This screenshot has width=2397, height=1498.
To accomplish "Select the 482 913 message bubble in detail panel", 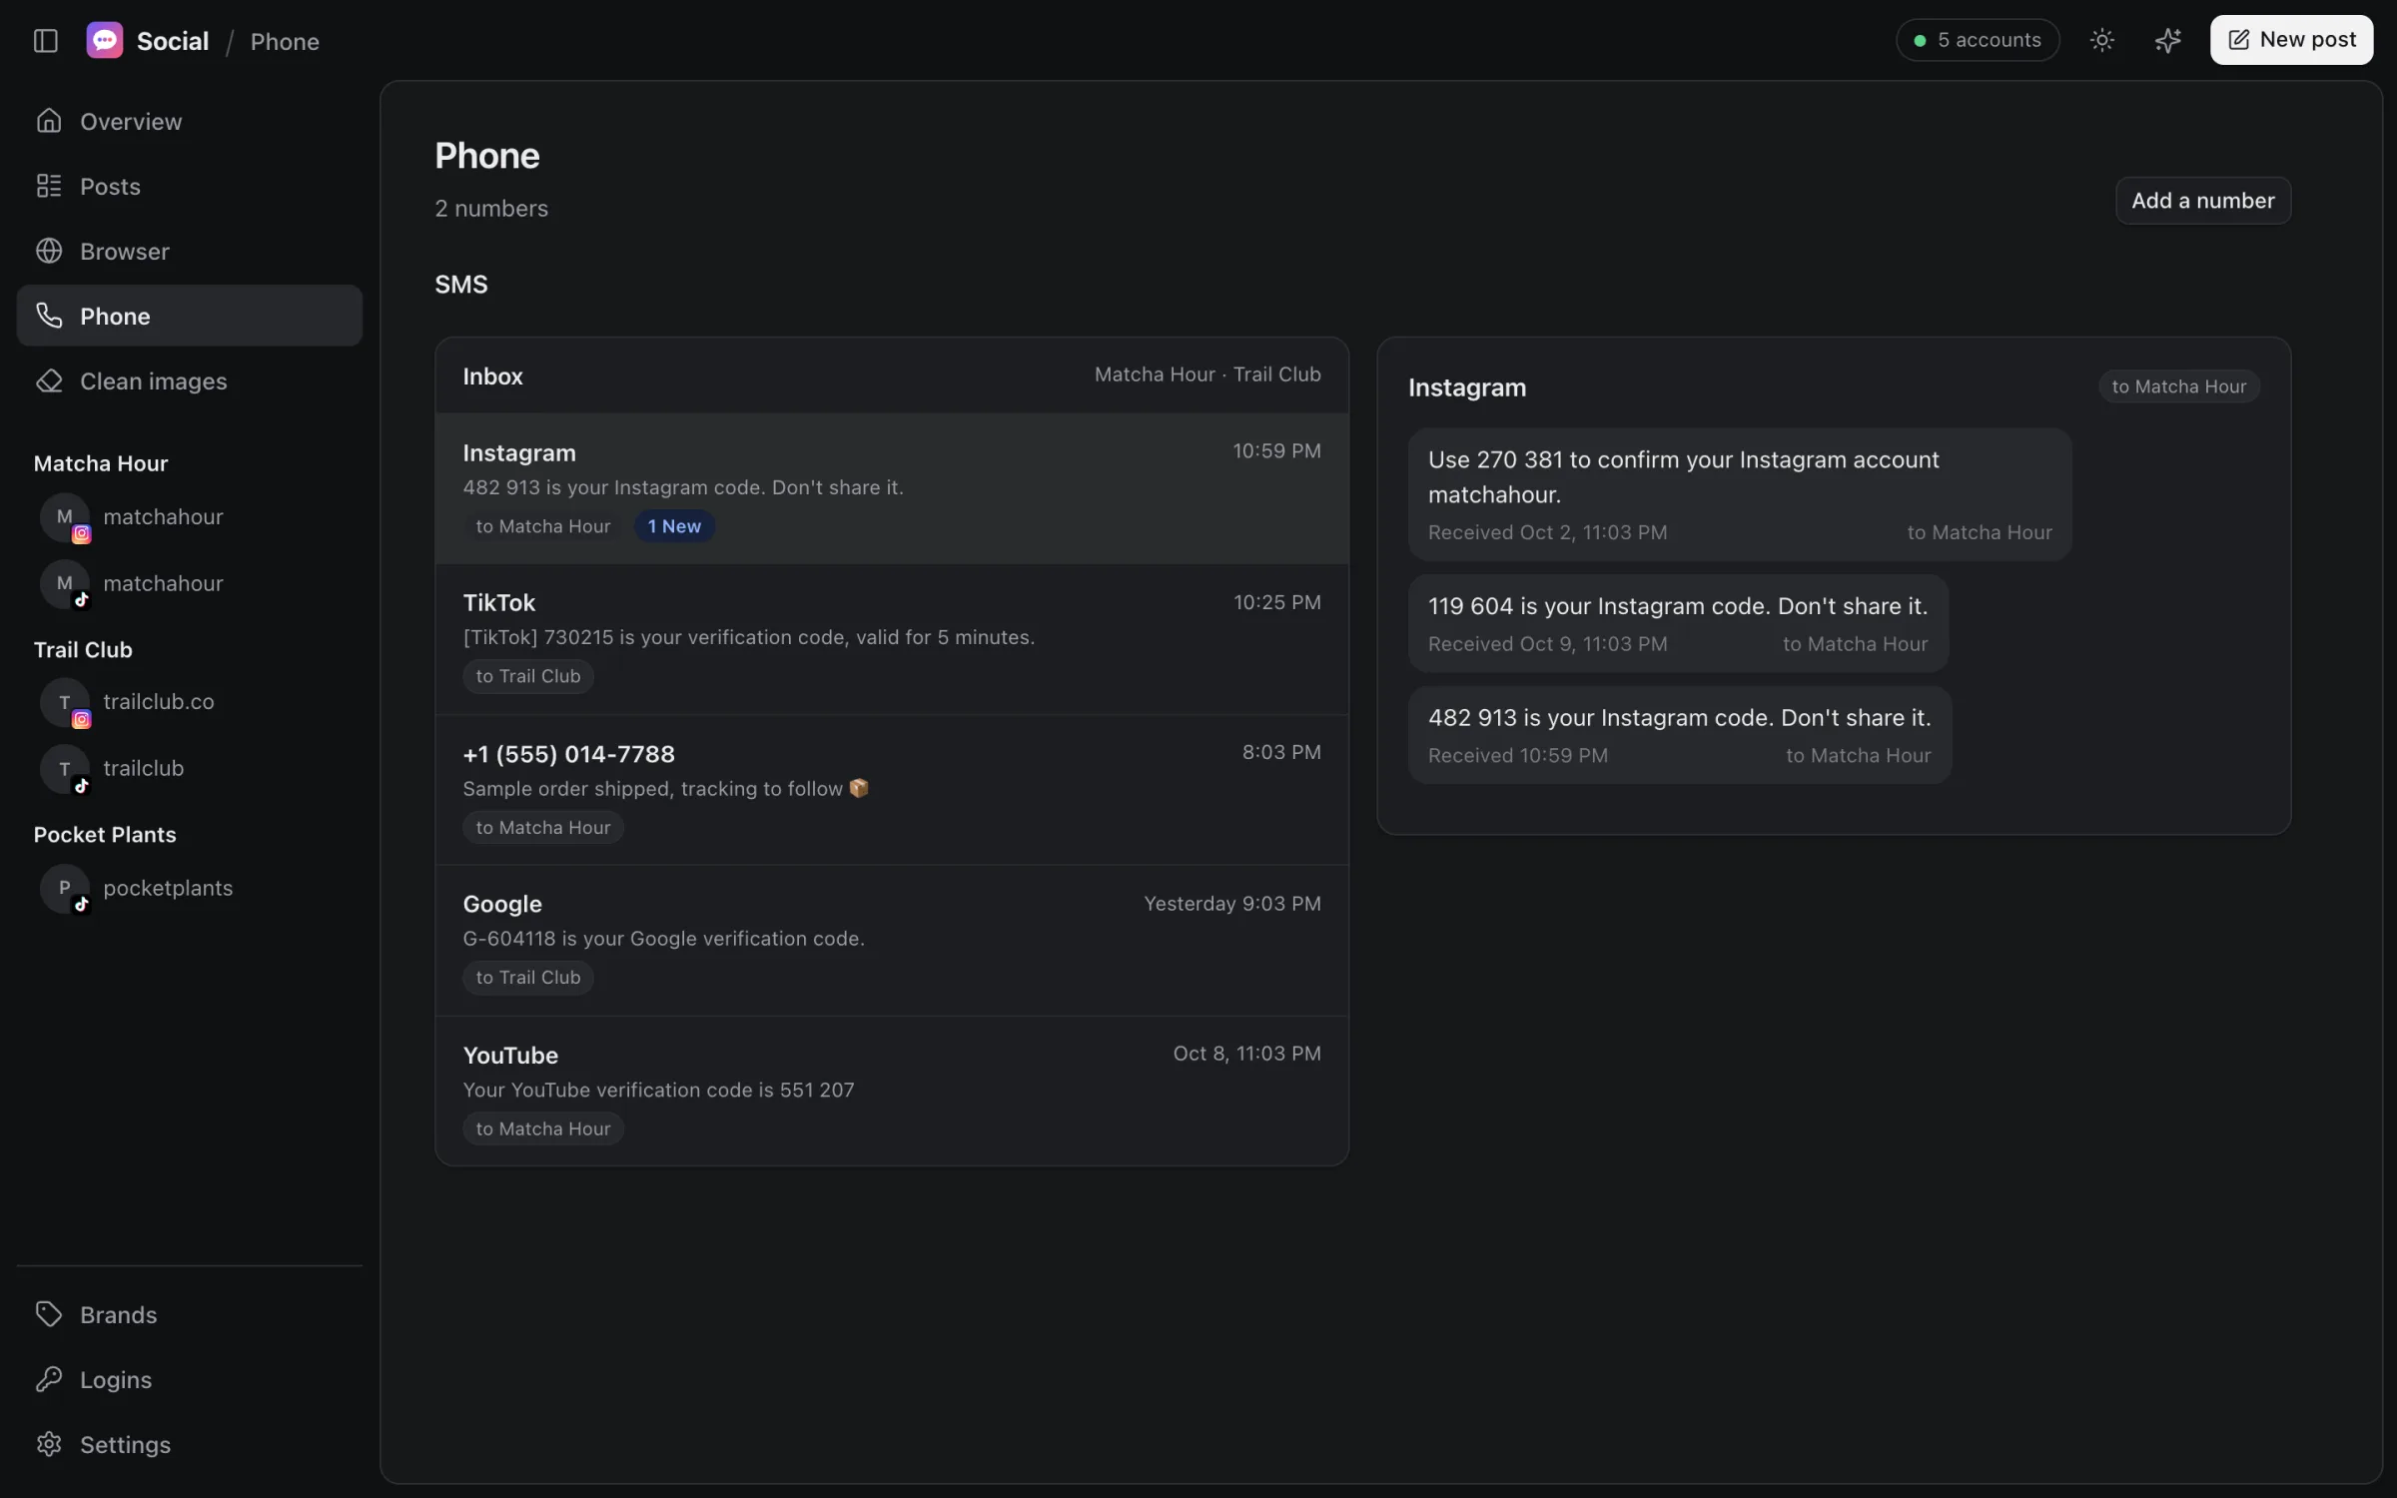I will click(x=1680, y=735).
